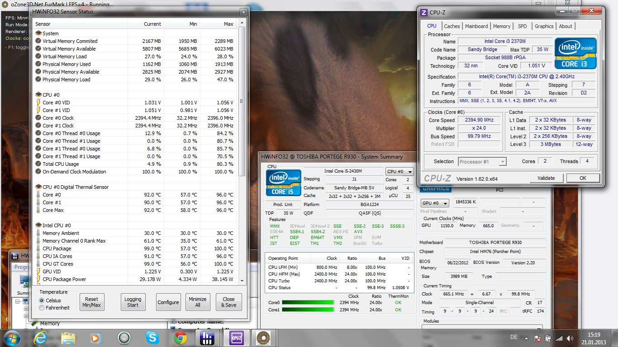Image resolution: width=618 pixels, height=347 pixels.
Task: Click the Core1 green usage bar
Action: pyautogui.click(x=308, y=309)
